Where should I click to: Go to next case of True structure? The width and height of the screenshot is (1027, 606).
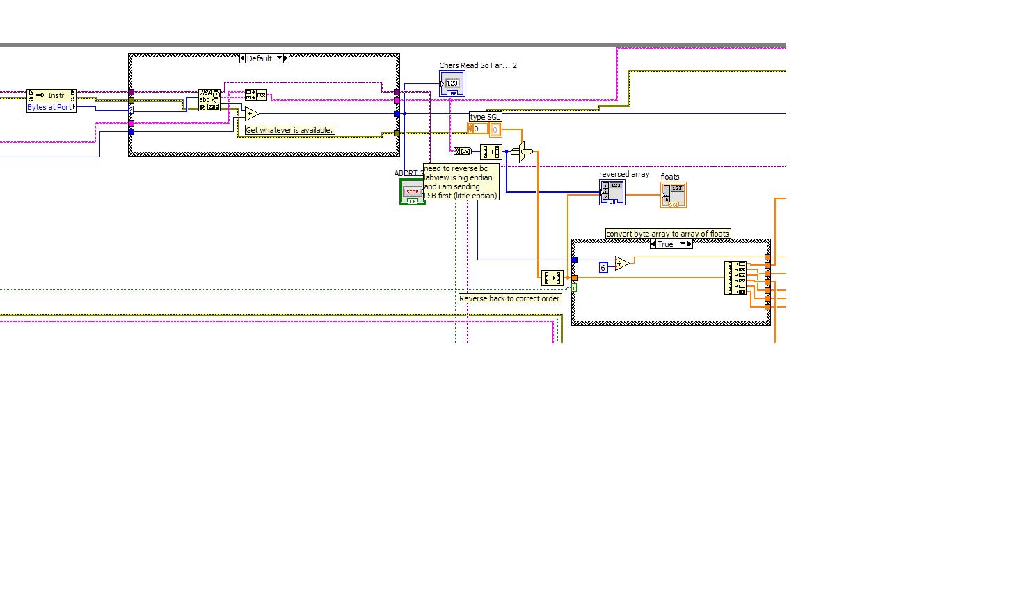click(690, 244)
